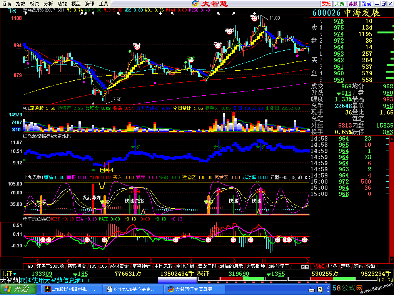Click the 地狱网 signal label
394x295 pixels.
107,170
